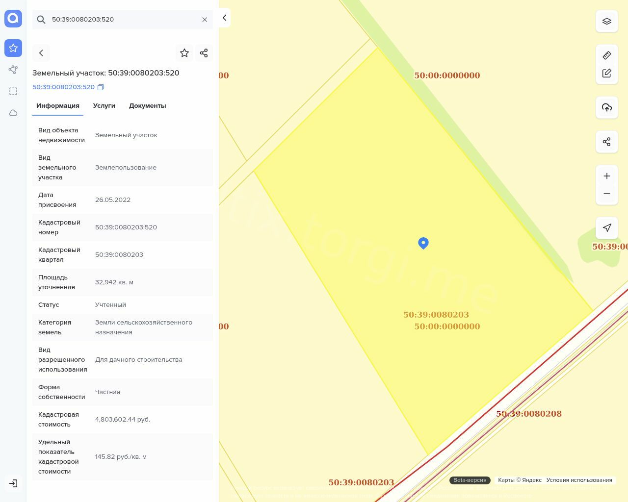The width and height of the screenshot is (628, 502).
Task: Switch to the Услуги tab
Action: (104, 106)
